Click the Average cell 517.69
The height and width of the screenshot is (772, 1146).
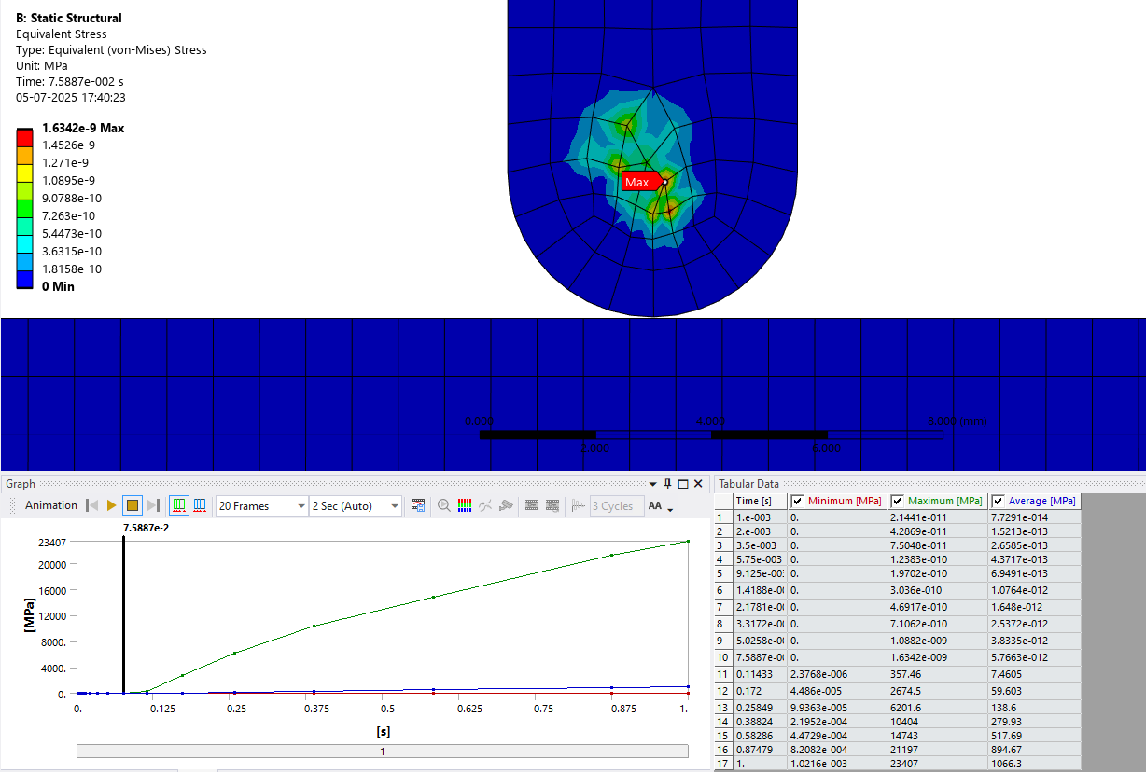click(x=1034, y=735)
